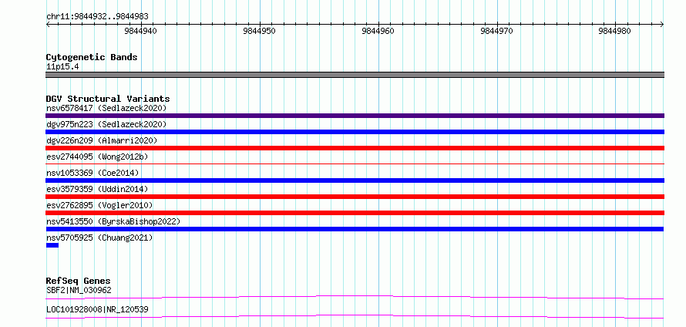Click ruler position 9844940
686x327 pixels.
[140, 31]
